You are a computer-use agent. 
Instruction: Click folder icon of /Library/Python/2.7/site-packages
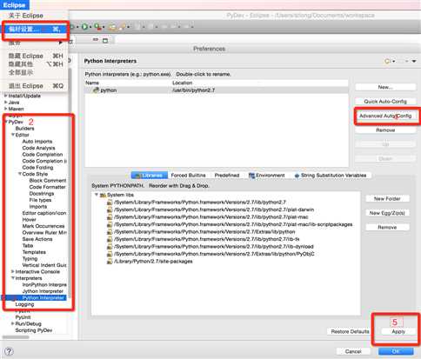[x=110, y=262]
